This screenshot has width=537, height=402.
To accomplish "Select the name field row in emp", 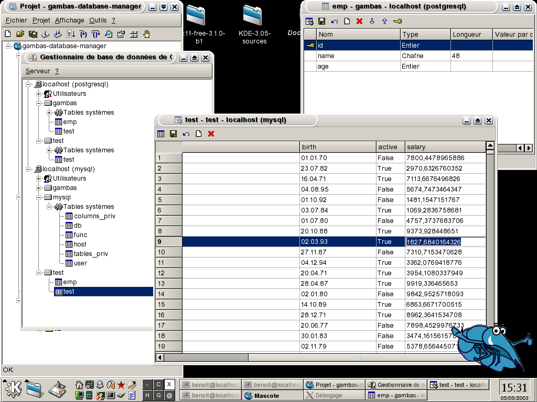I will tap(418, 55).
